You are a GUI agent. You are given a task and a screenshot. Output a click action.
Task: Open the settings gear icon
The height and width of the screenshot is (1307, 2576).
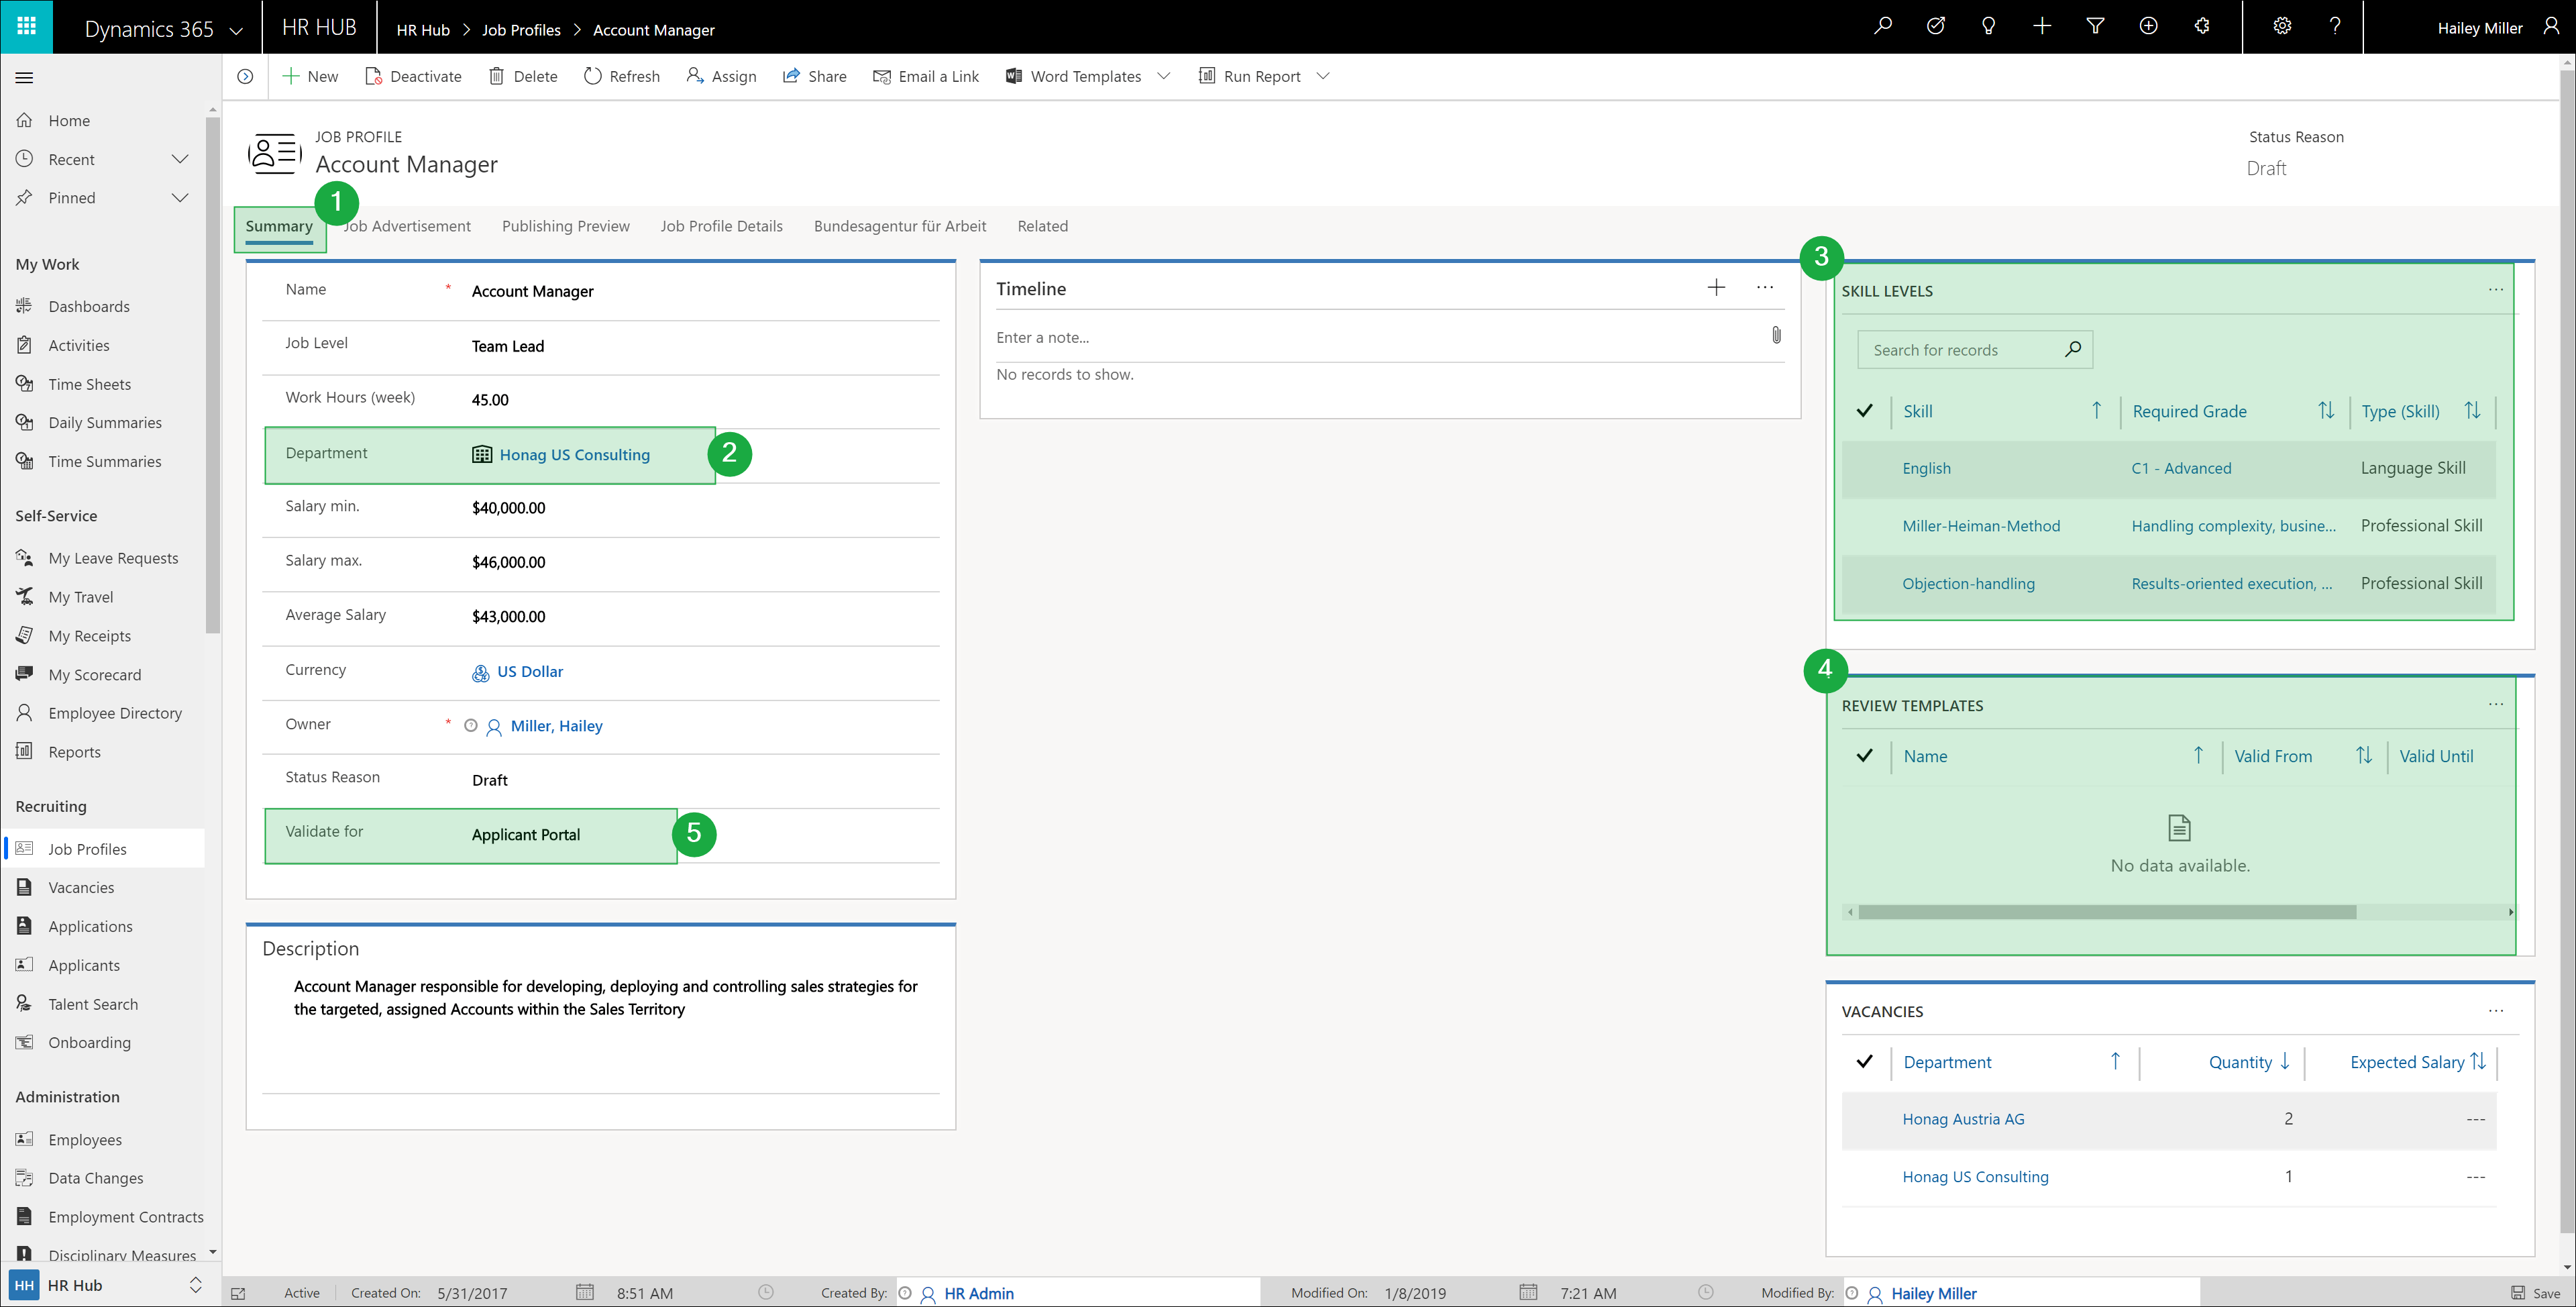[x=2282, y=27]
